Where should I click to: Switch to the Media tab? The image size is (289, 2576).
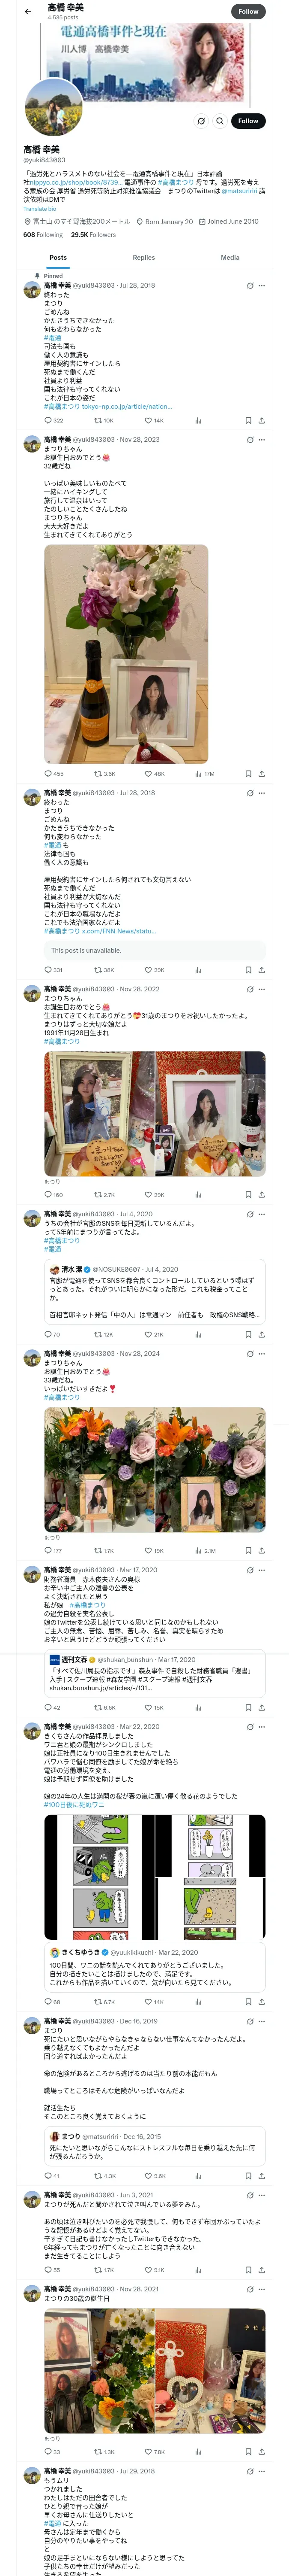(230, 257)
